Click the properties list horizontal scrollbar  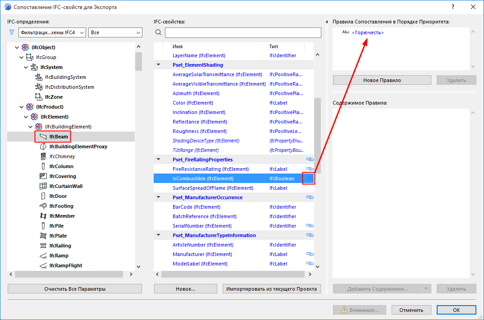pyautogui.click(x=233, y=274)
